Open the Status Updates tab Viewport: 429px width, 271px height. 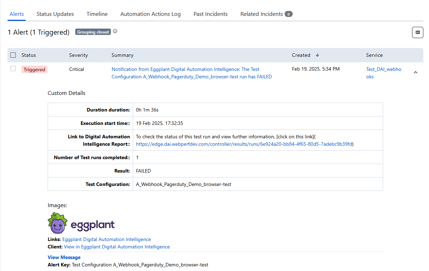click(55, 14)
